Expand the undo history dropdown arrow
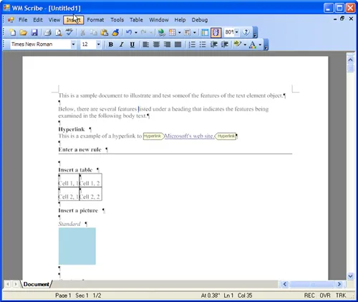The height and width of the screenshot is (302, 358). click(x=136, y=32)
